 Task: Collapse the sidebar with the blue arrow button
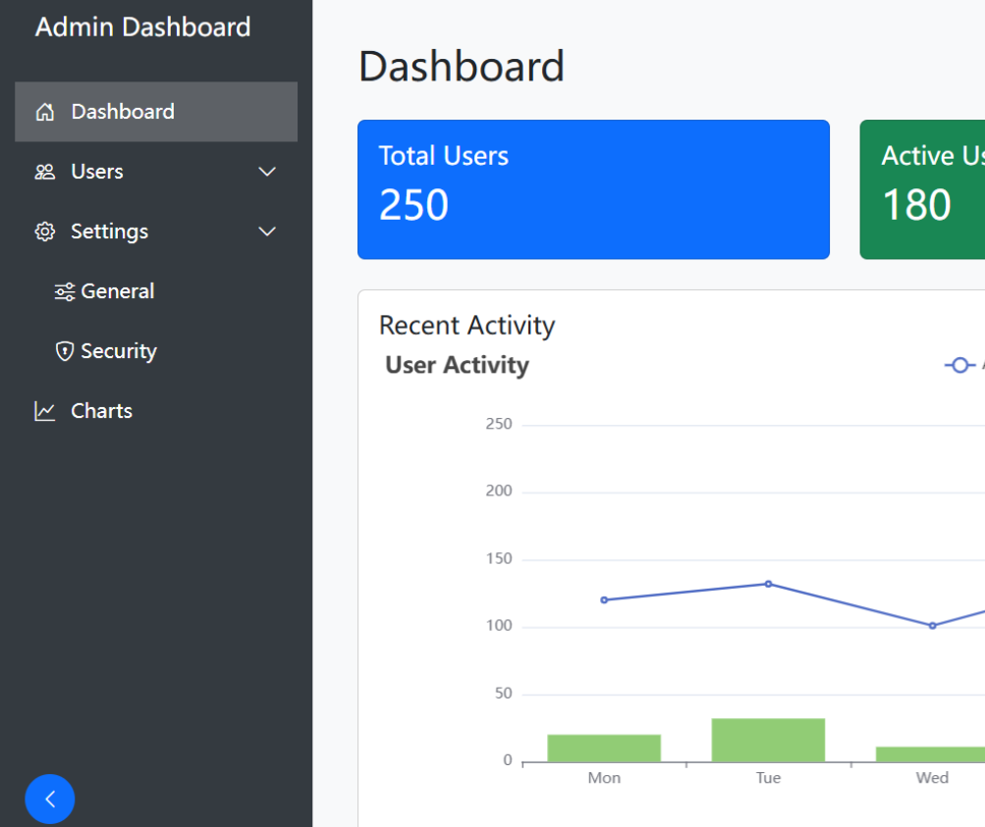[50, 799]
